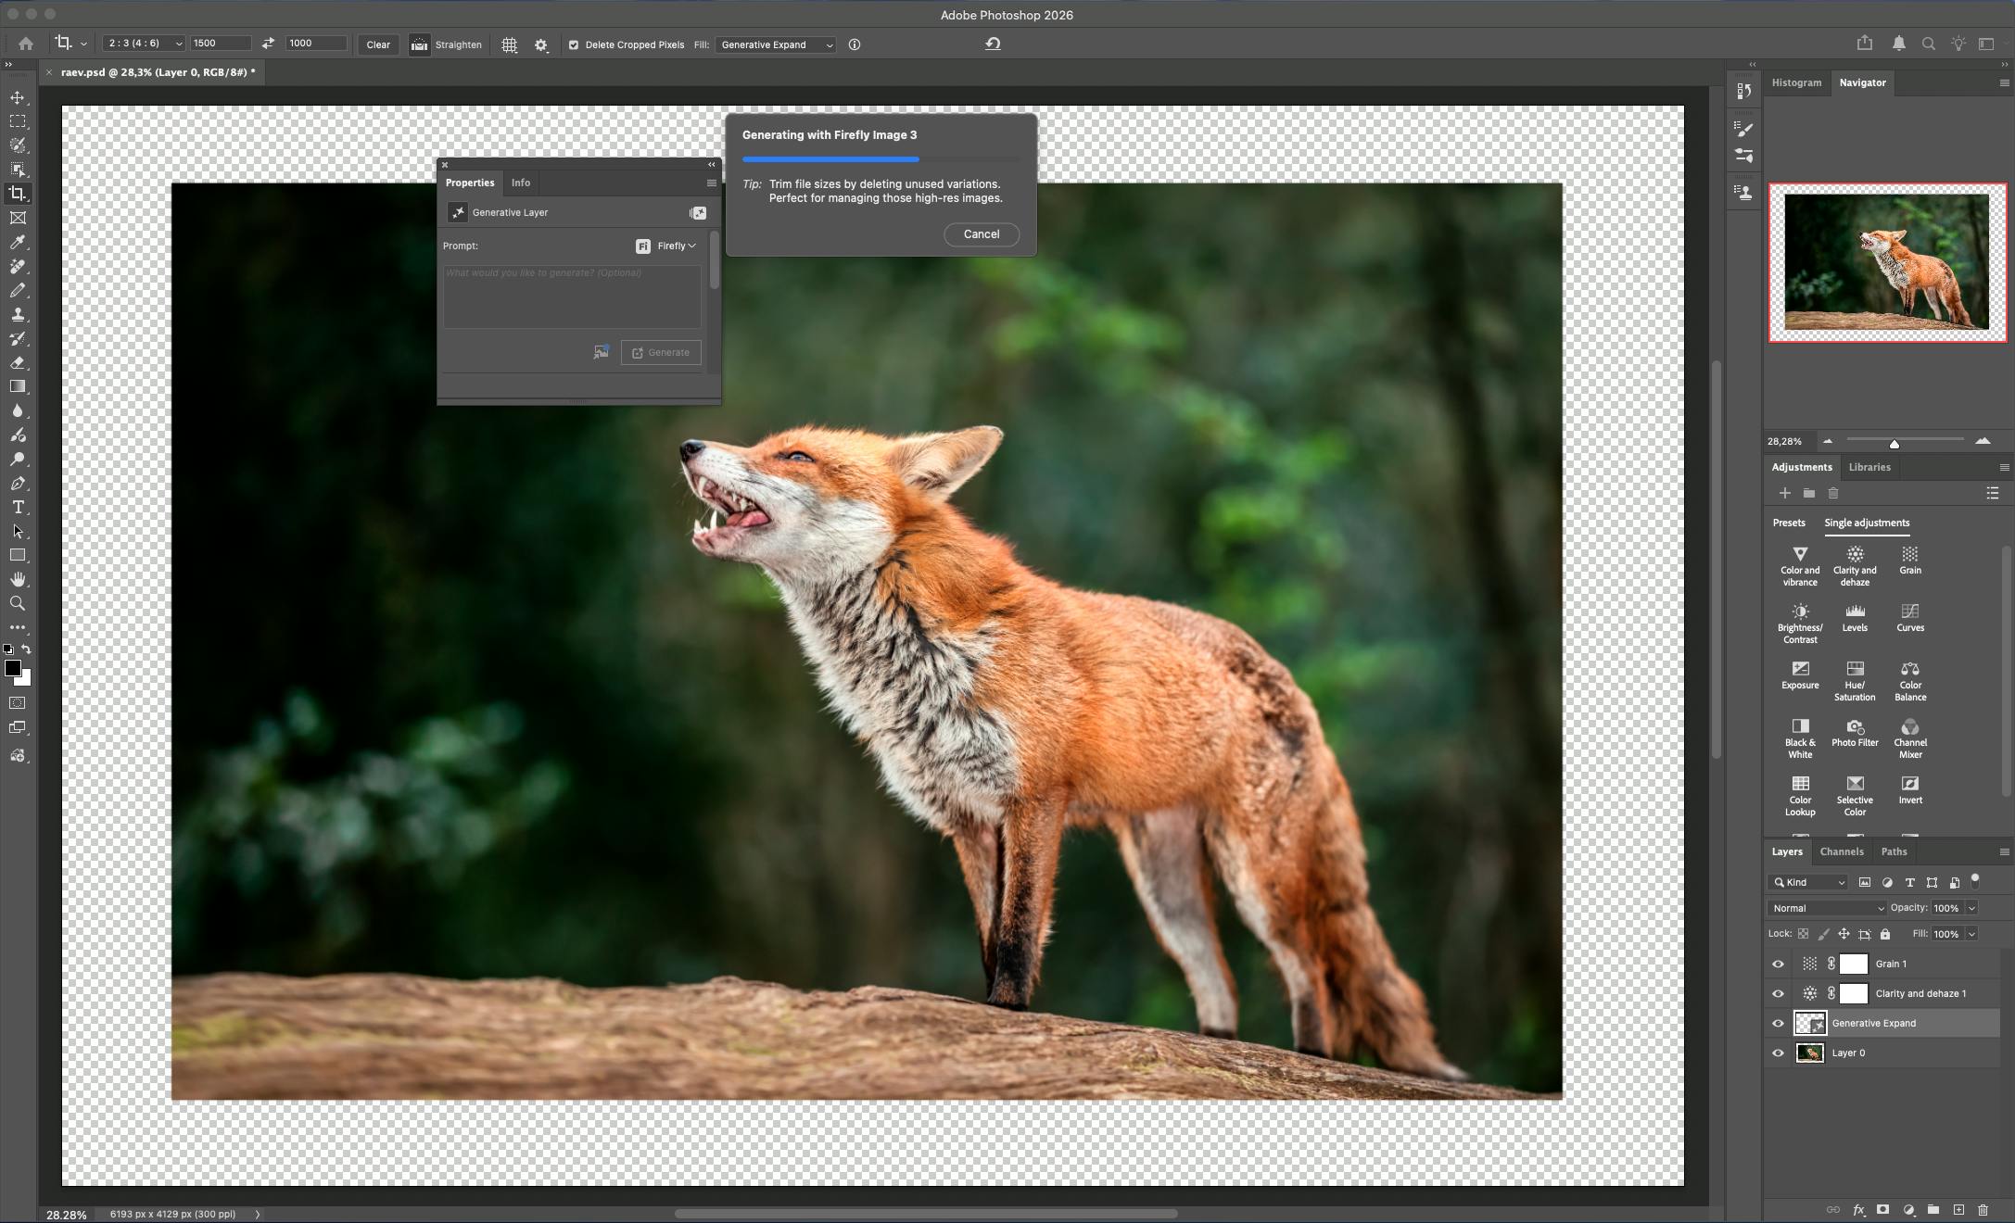2015x1223 pixels.
Task: Click the Straighten tool icon
Action: [x=420, y=44]
